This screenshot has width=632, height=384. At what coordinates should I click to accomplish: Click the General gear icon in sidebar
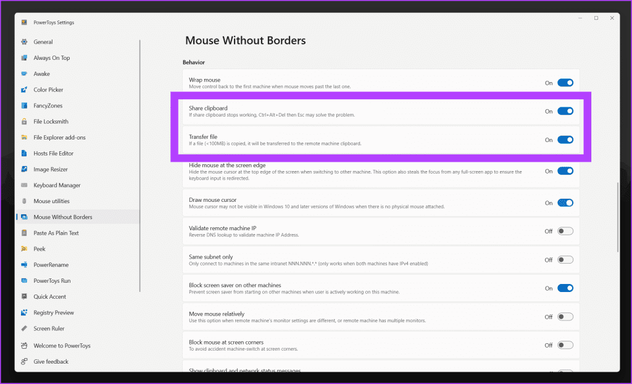(24, 42)
